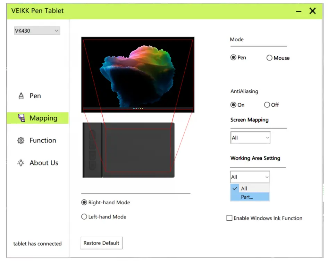Open the About Us tab
Screen dimensions: 328x262
click(44, 163)
